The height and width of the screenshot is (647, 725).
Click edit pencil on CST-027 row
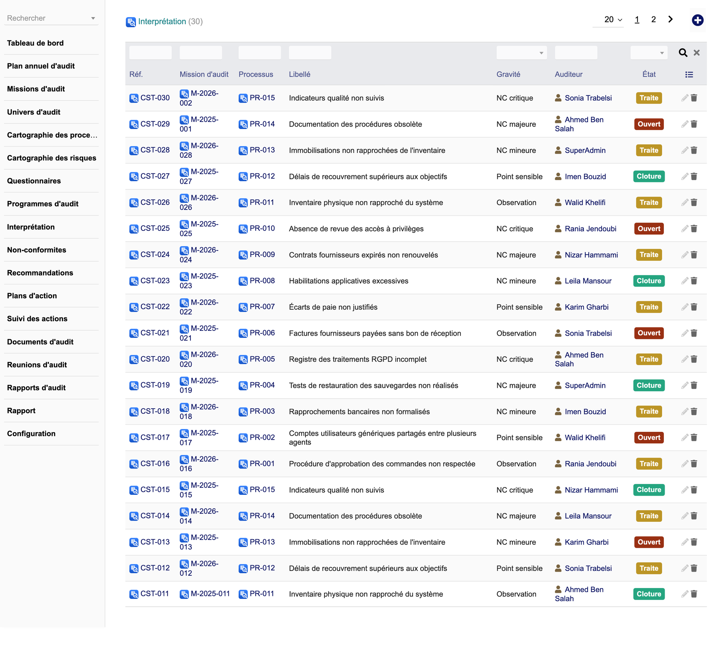tap(684, 176)
